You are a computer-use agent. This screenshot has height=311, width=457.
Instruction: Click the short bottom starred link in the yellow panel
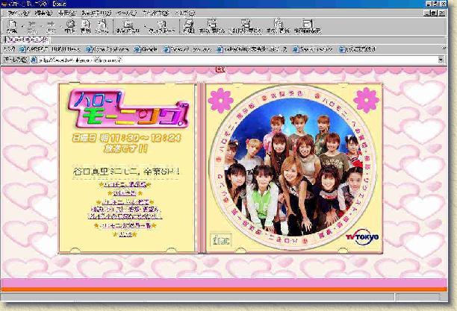125,234
